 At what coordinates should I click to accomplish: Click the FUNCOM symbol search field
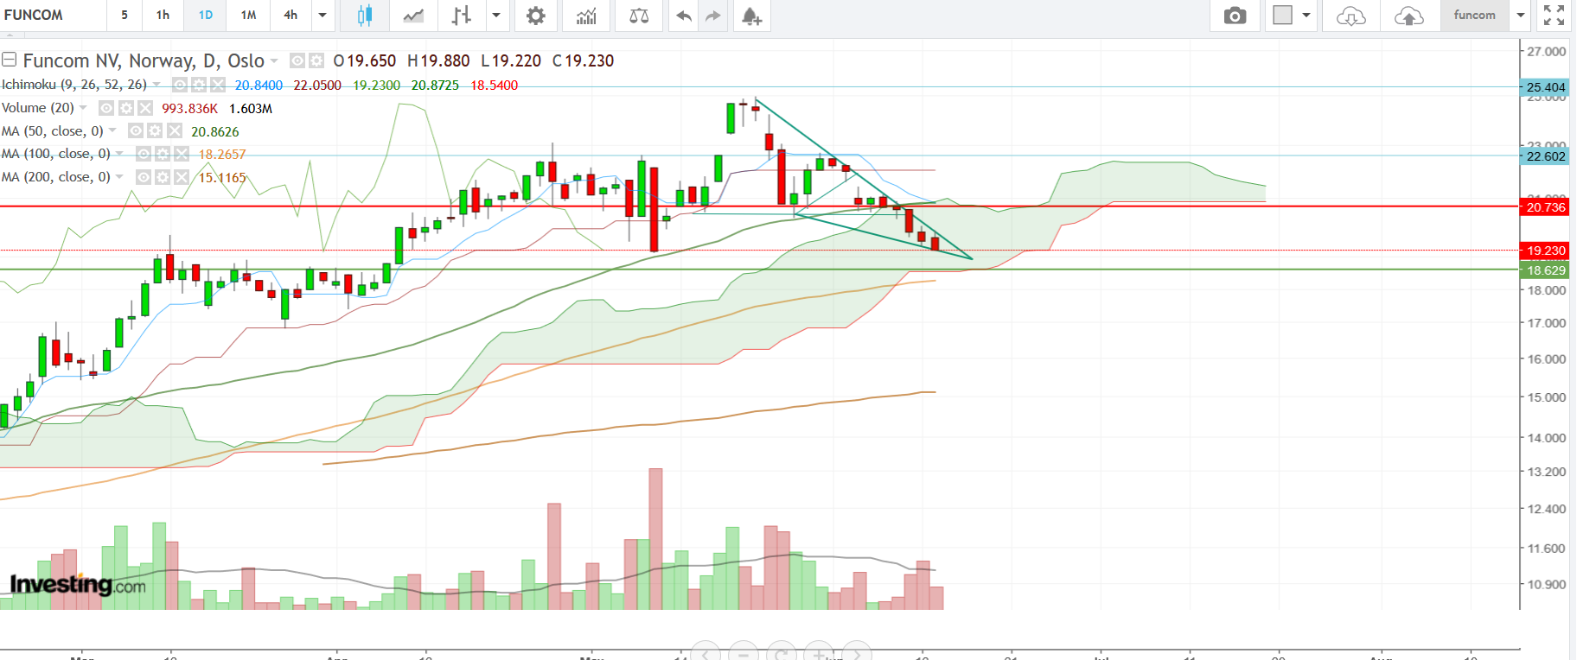click(53, 16)
